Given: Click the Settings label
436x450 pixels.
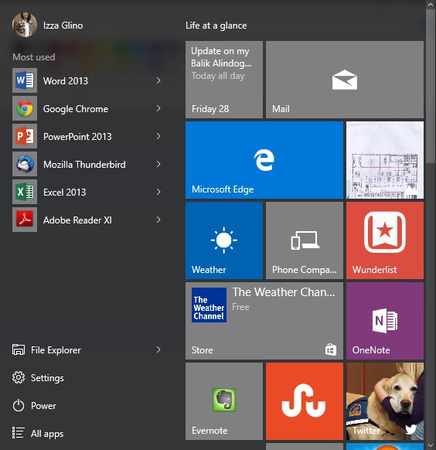Looking at the screenshot, I should [x=47, y=378].
